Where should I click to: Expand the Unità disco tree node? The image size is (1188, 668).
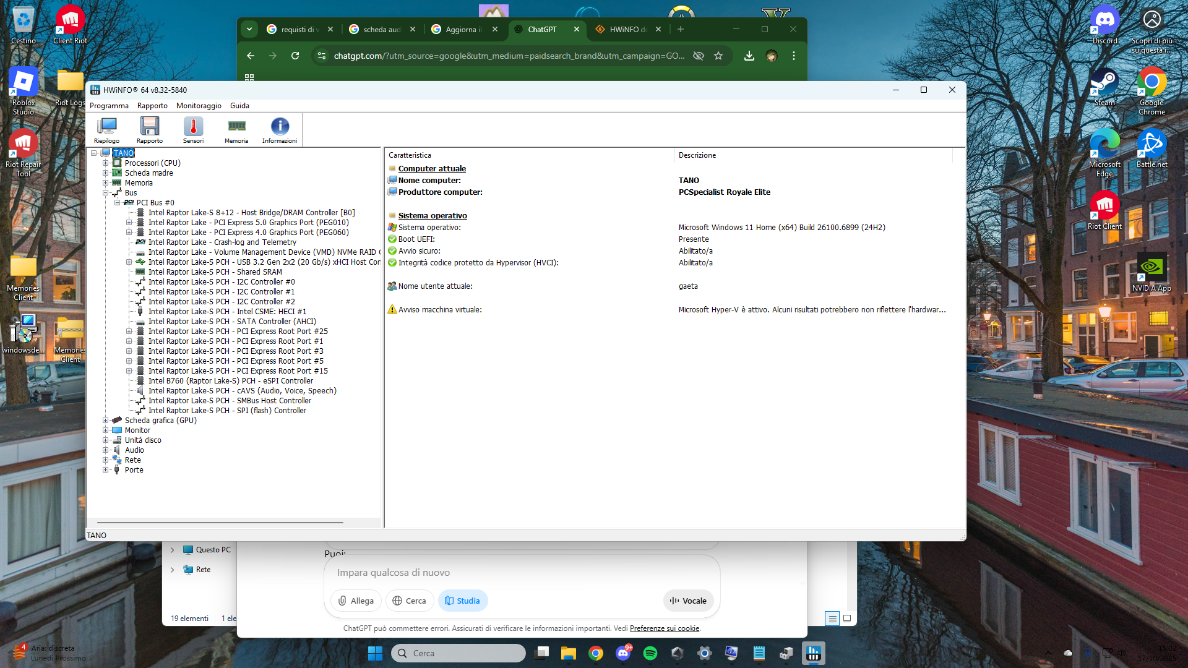[106, 440]
